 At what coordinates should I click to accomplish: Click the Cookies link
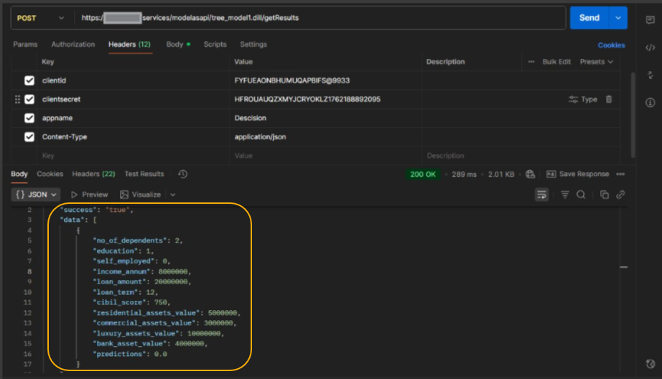611,45
